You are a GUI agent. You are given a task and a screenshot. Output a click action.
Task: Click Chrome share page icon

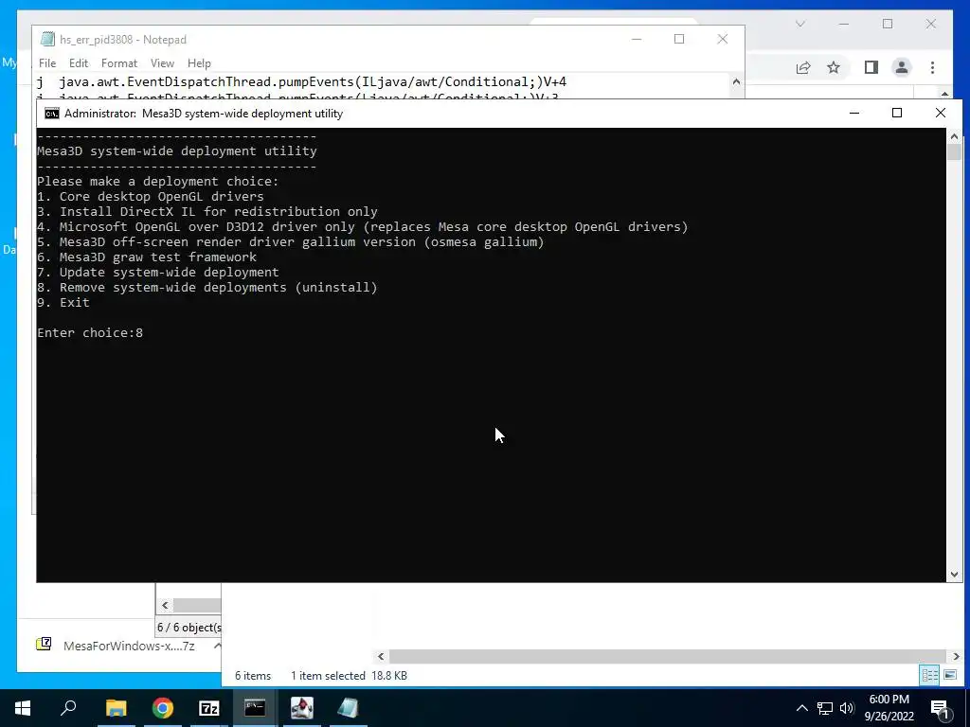pyautogui.click(x=803, y=67)
